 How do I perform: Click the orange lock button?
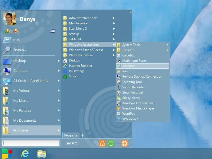click(102, 143)
